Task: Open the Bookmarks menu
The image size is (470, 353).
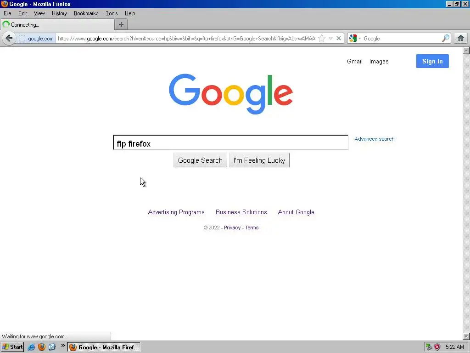Action: pos(86,13)
